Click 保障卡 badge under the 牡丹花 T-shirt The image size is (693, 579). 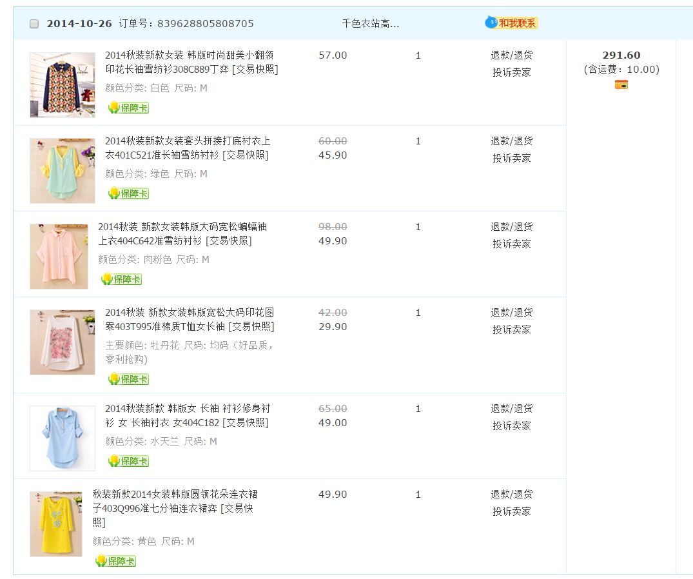coord(128,379)
